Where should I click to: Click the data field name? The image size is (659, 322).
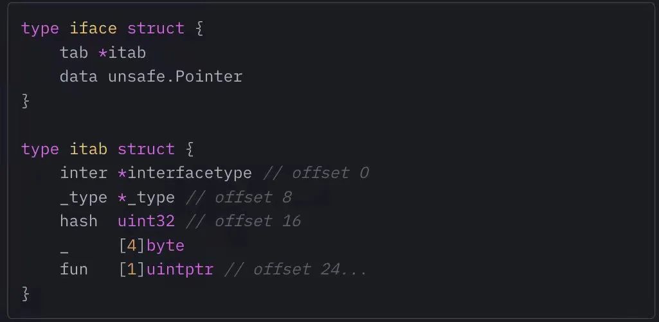pyautogui.click(x=78, y=76)
